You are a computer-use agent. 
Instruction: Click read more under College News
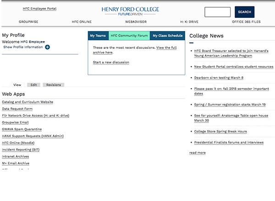point(198,153)
